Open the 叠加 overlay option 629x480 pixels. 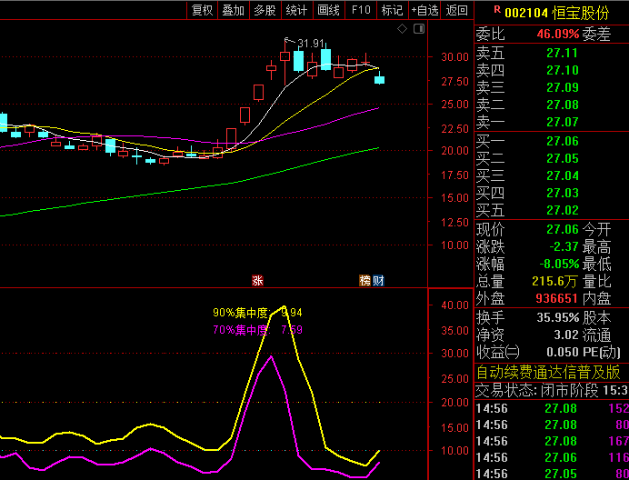[x=234, y=10]
